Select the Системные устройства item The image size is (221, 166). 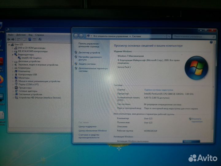coord(30,94)
